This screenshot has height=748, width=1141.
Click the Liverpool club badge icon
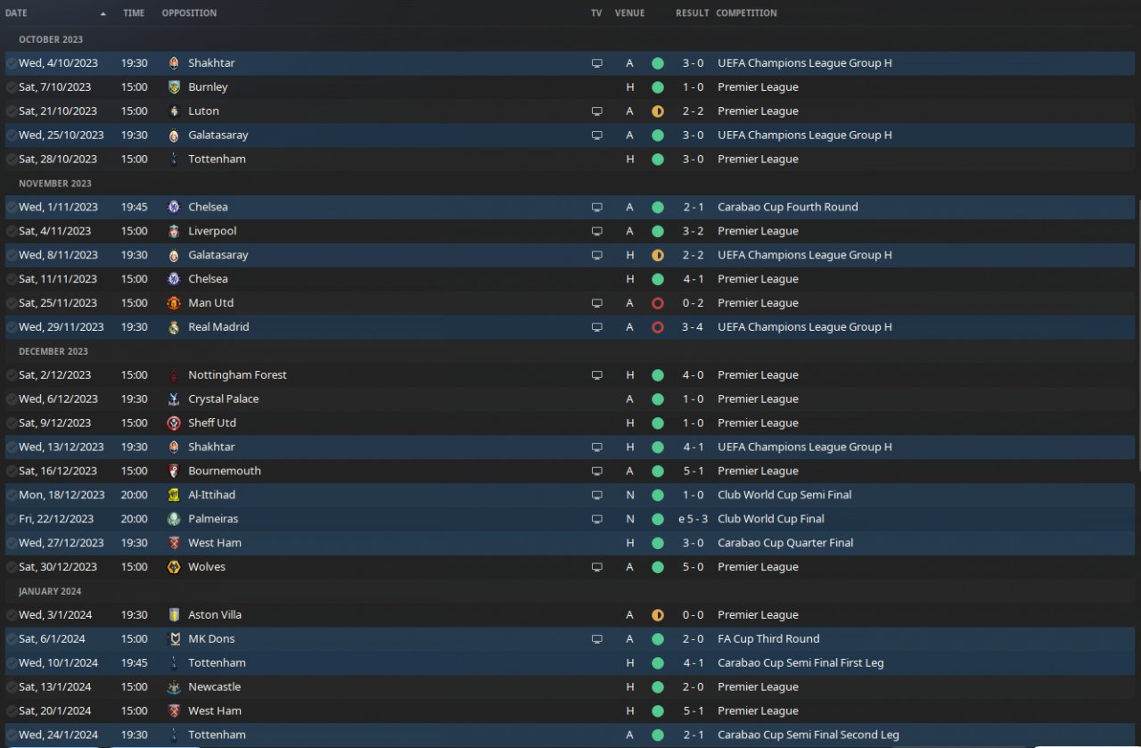click(174, 231)
